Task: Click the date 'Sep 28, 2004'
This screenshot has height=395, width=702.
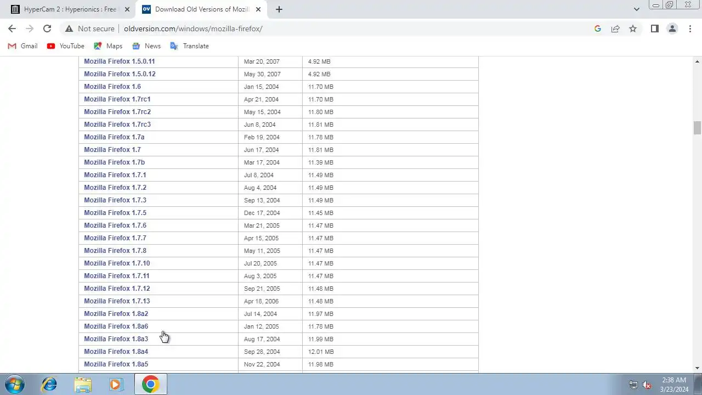Action: click(262, 352)
